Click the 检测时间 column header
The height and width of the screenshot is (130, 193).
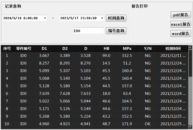point(173,48)
